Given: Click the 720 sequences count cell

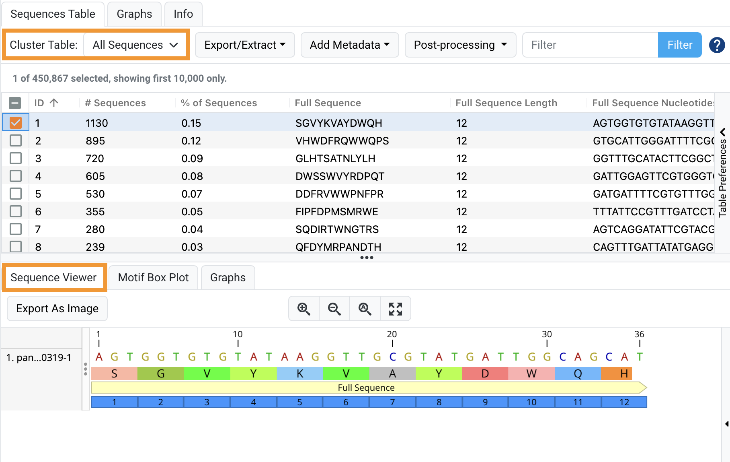Looking at the screenshot, I should [95, 159].
